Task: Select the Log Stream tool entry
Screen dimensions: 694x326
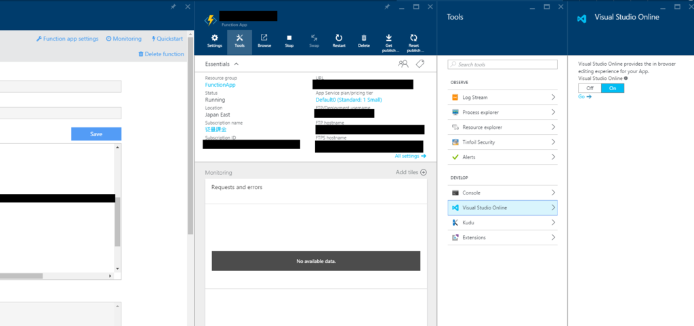Action: (502, 98)
